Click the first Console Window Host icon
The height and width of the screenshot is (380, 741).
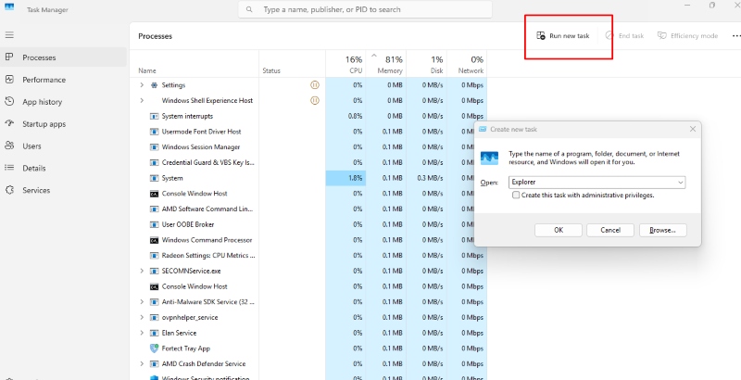(154, 194)
